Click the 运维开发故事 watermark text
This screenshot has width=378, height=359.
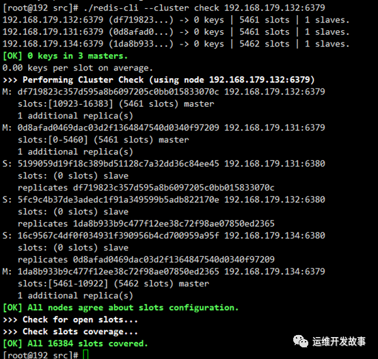coord(339,341)
